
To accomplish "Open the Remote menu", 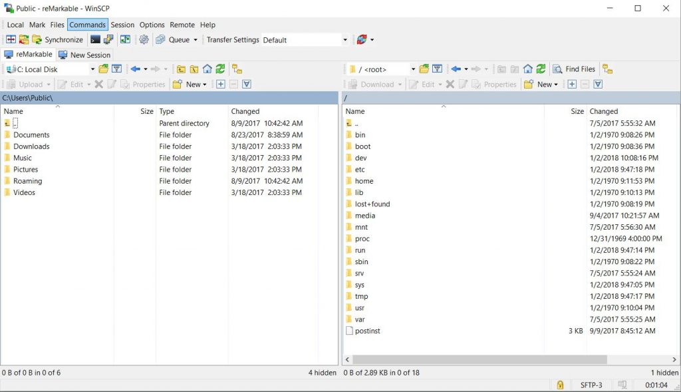I will coord(182,25).
